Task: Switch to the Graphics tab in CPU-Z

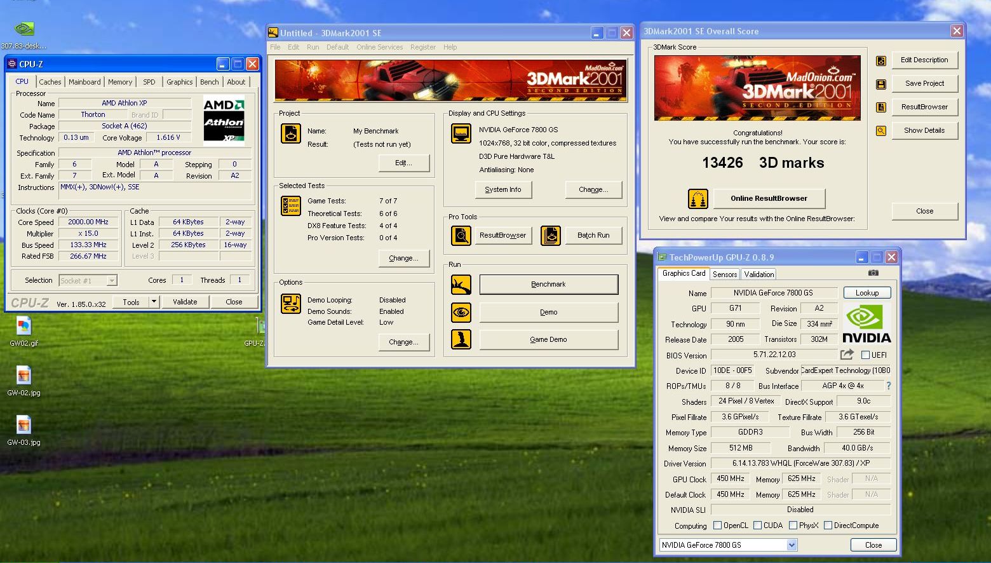Action: coord(180,82)
